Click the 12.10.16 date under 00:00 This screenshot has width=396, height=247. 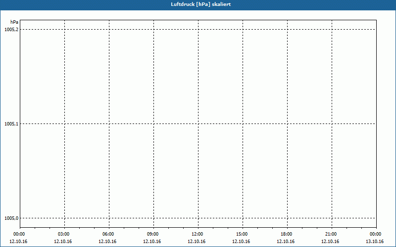[18, 242]
